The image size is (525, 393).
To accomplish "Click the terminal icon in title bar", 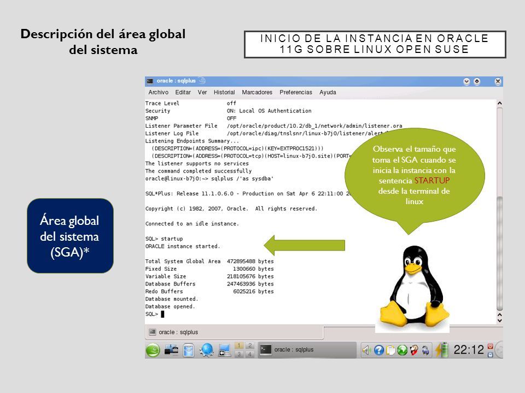I will coord(150,81).
